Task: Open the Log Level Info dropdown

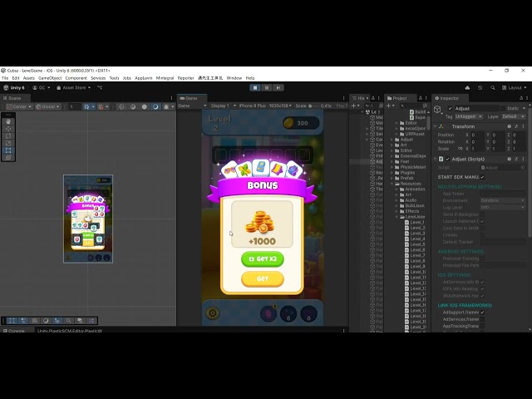Action: tap(502, 207)
